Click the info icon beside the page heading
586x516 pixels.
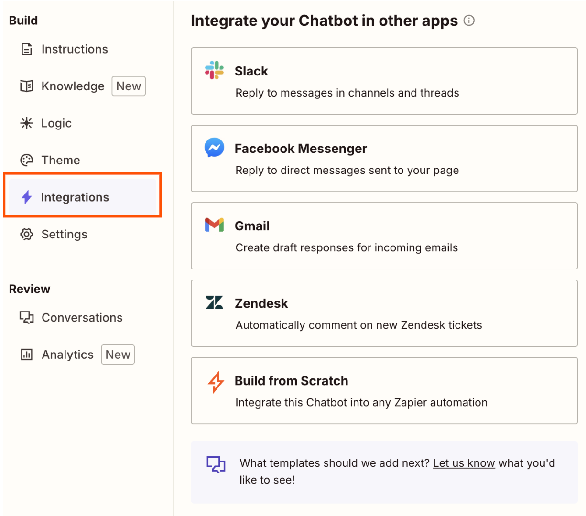tap(469, 21)
